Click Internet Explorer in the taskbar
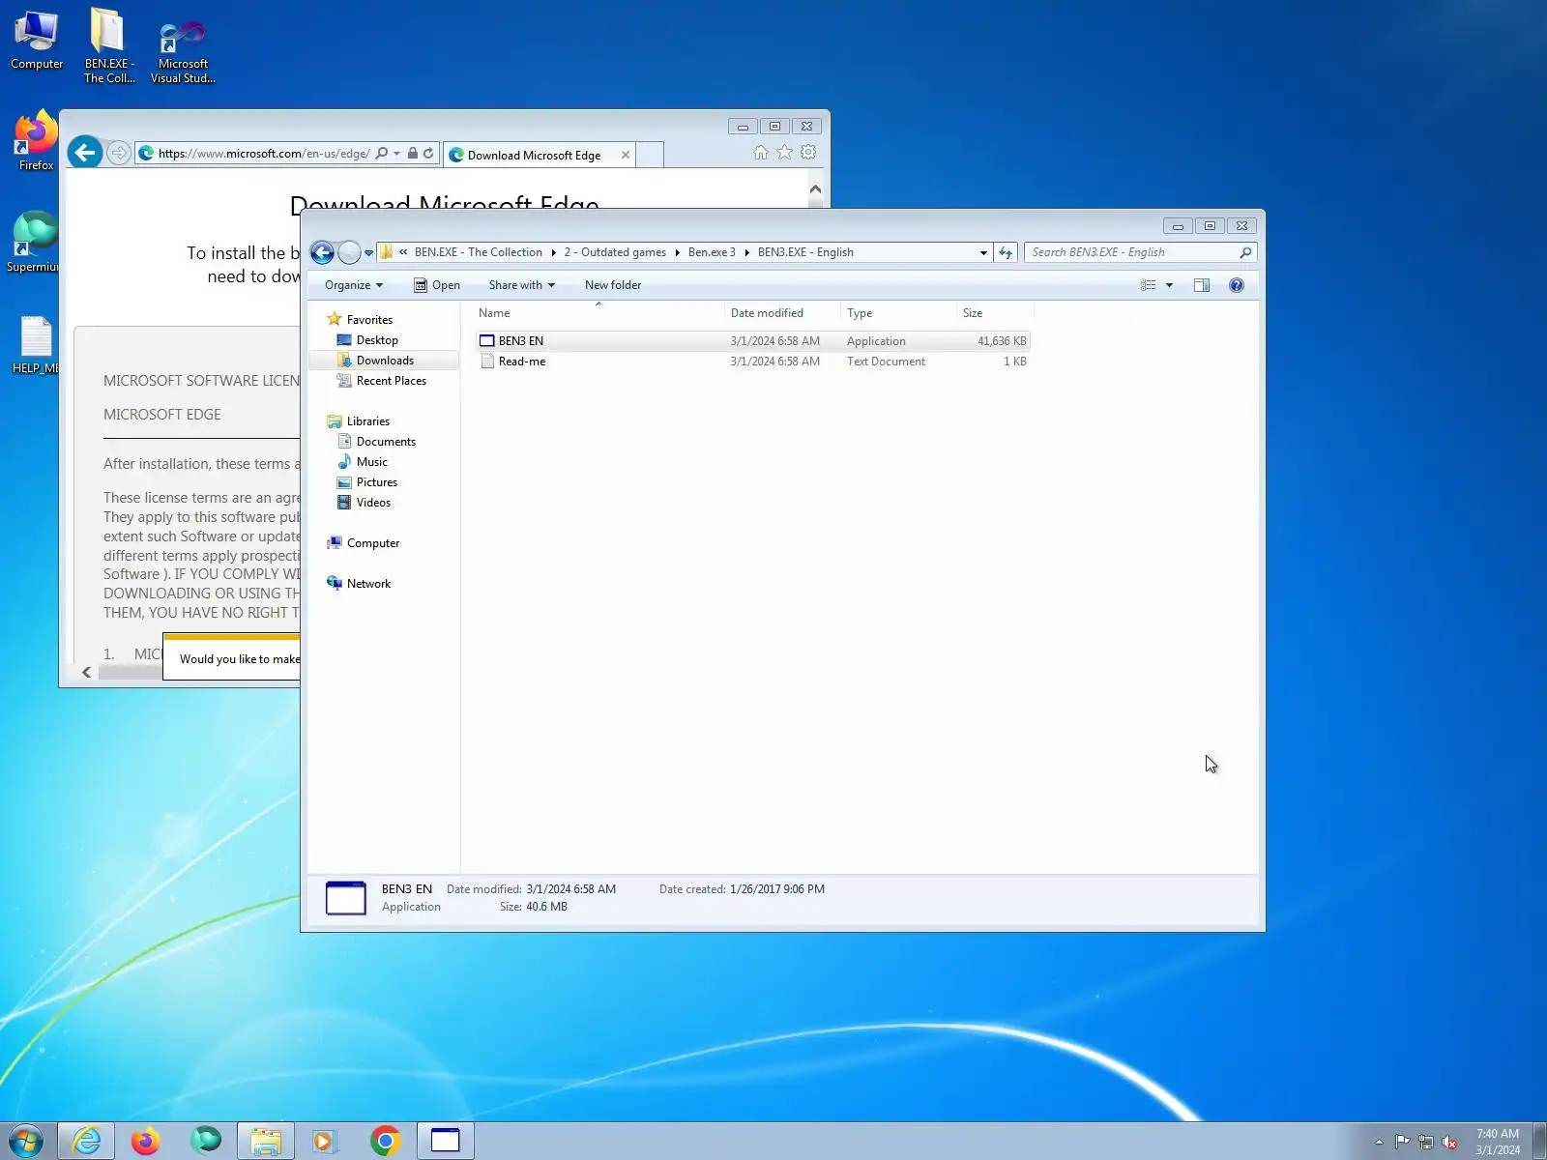1547x1160 pixels. click(x=86, y=1142)
